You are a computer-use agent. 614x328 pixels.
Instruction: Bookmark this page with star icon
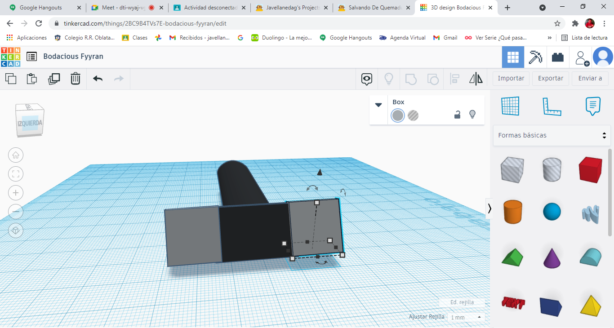[557, 23]
